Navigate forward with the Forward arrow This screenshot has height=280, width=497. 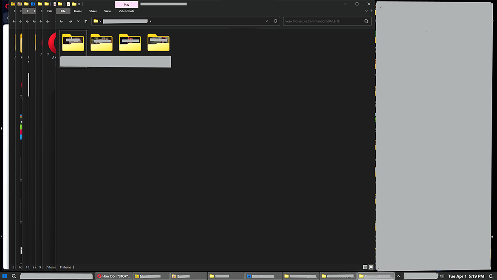tap(71, 21)
